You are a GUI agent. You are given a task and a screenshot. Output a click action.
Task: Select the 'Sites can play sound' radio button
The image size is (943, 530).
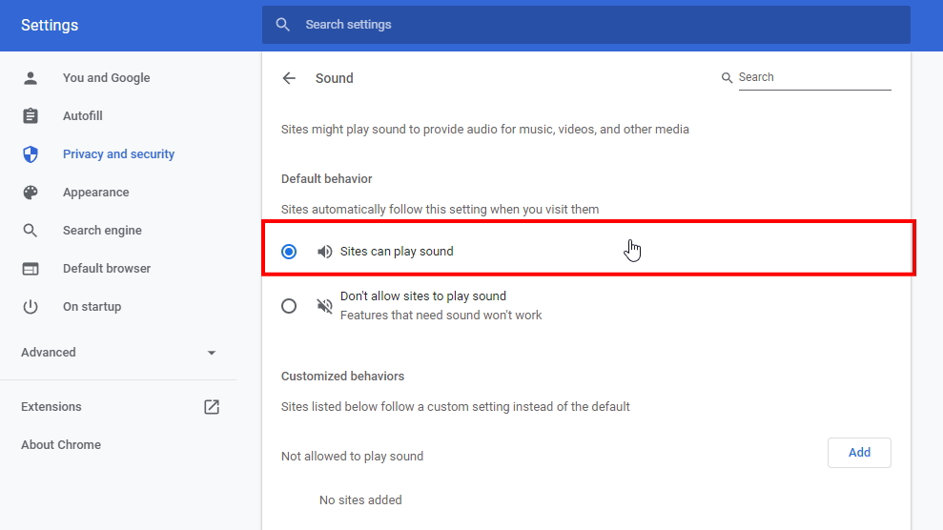coord(289,252)
